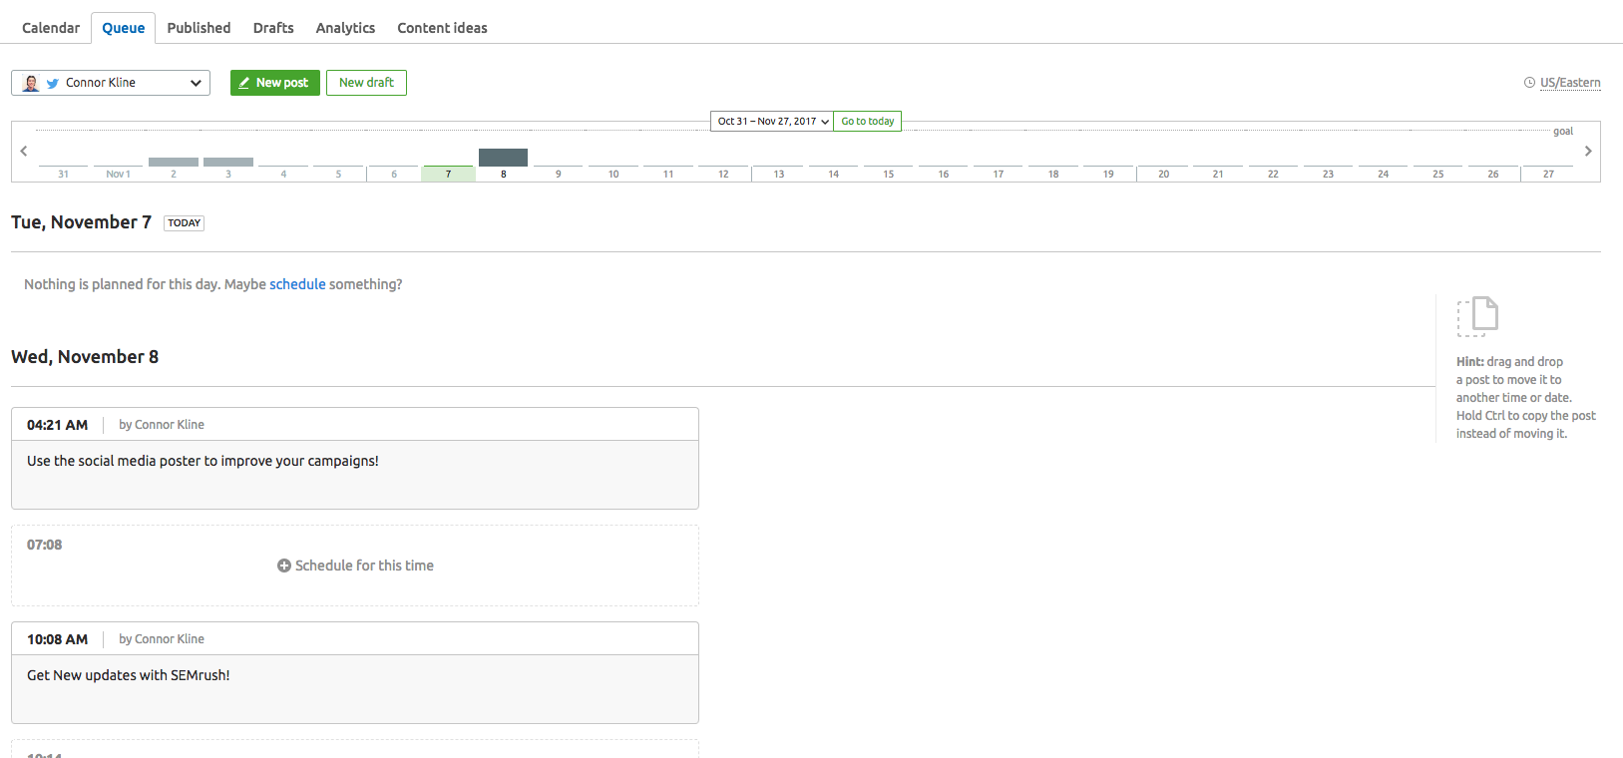Select the Queue tab
Viewport: 1623px width, 758px height.
(x=124, y=28)
